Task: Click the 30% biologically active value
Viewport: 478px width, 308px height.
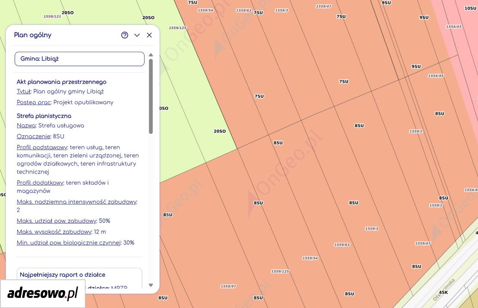Action: pos(129,243)
